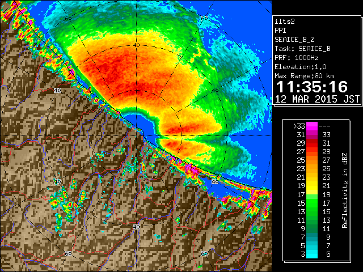This screenshot has width=363, height=272.
Task: Click the Max Range:60 km entry
Action: [x=304, y=76]
